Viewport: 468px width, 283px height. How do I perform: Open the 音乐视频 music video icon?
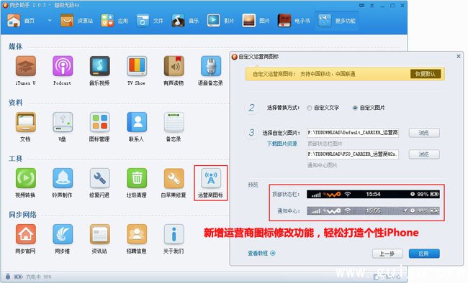click(99, 66)
